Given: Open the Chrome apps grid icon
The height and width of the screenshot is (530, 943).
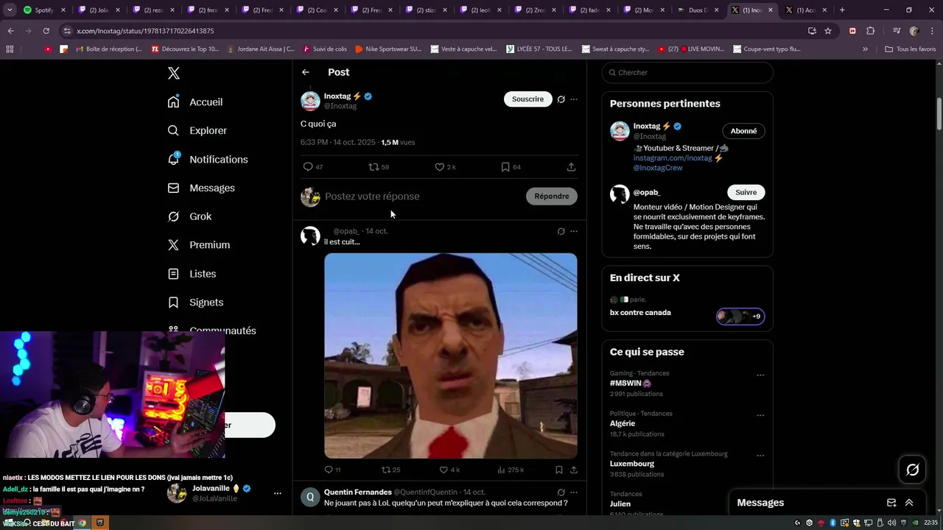Looking at the screenshot, I should (10, 49).
